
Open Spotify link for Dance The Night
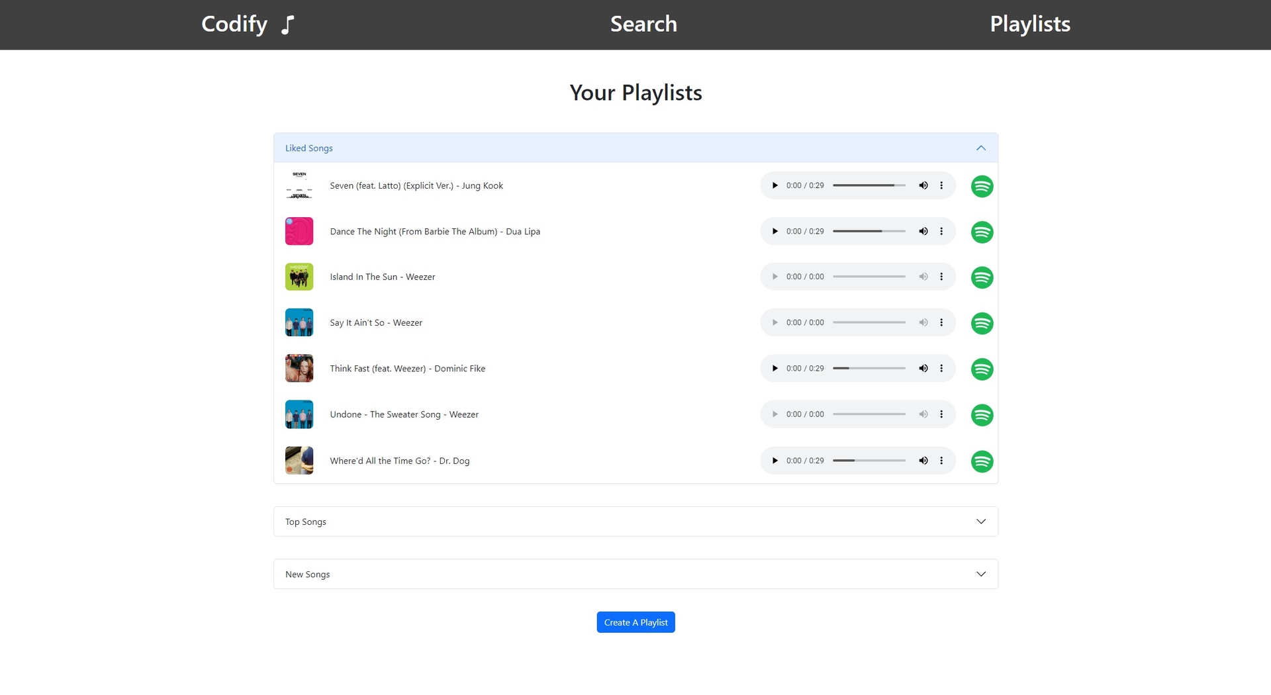[x=982, y=232]
